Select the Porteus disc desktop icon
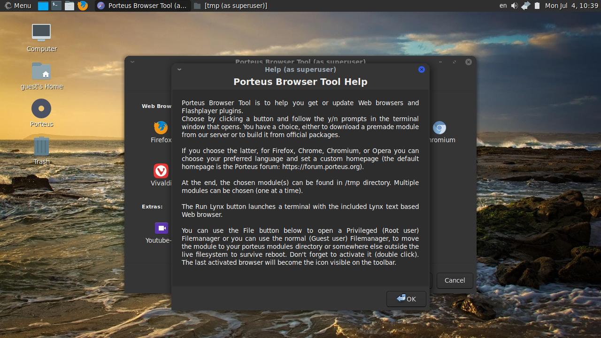This screenshot has height=338, width=601. point(41,108)
